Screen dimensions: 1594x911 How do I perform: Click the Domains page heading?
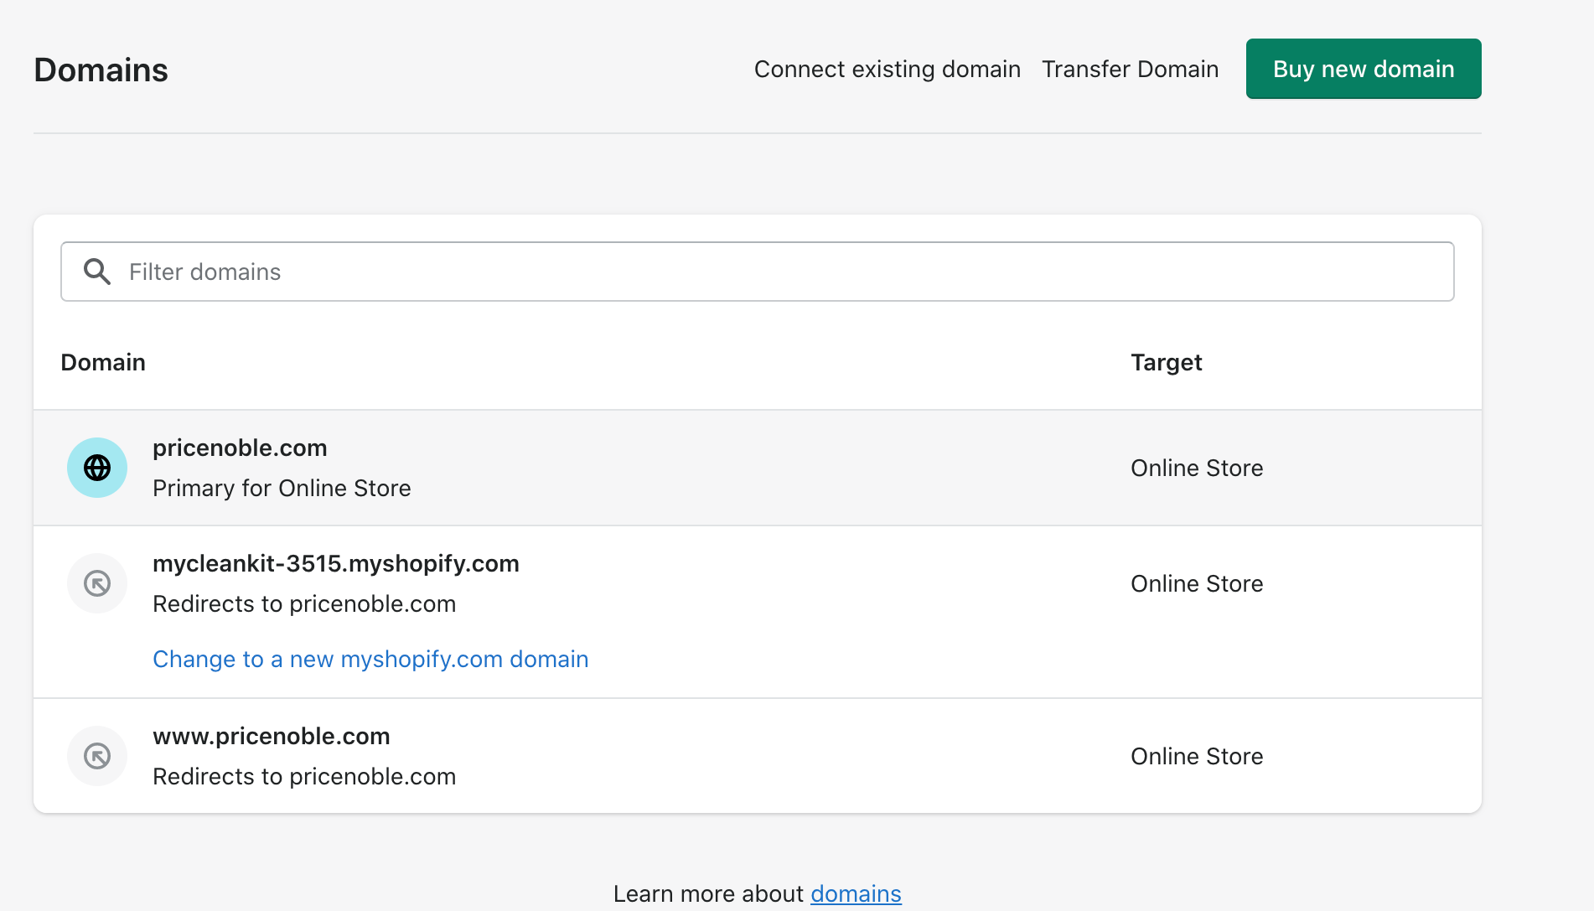pyautogui.click(x=101, y=70)
